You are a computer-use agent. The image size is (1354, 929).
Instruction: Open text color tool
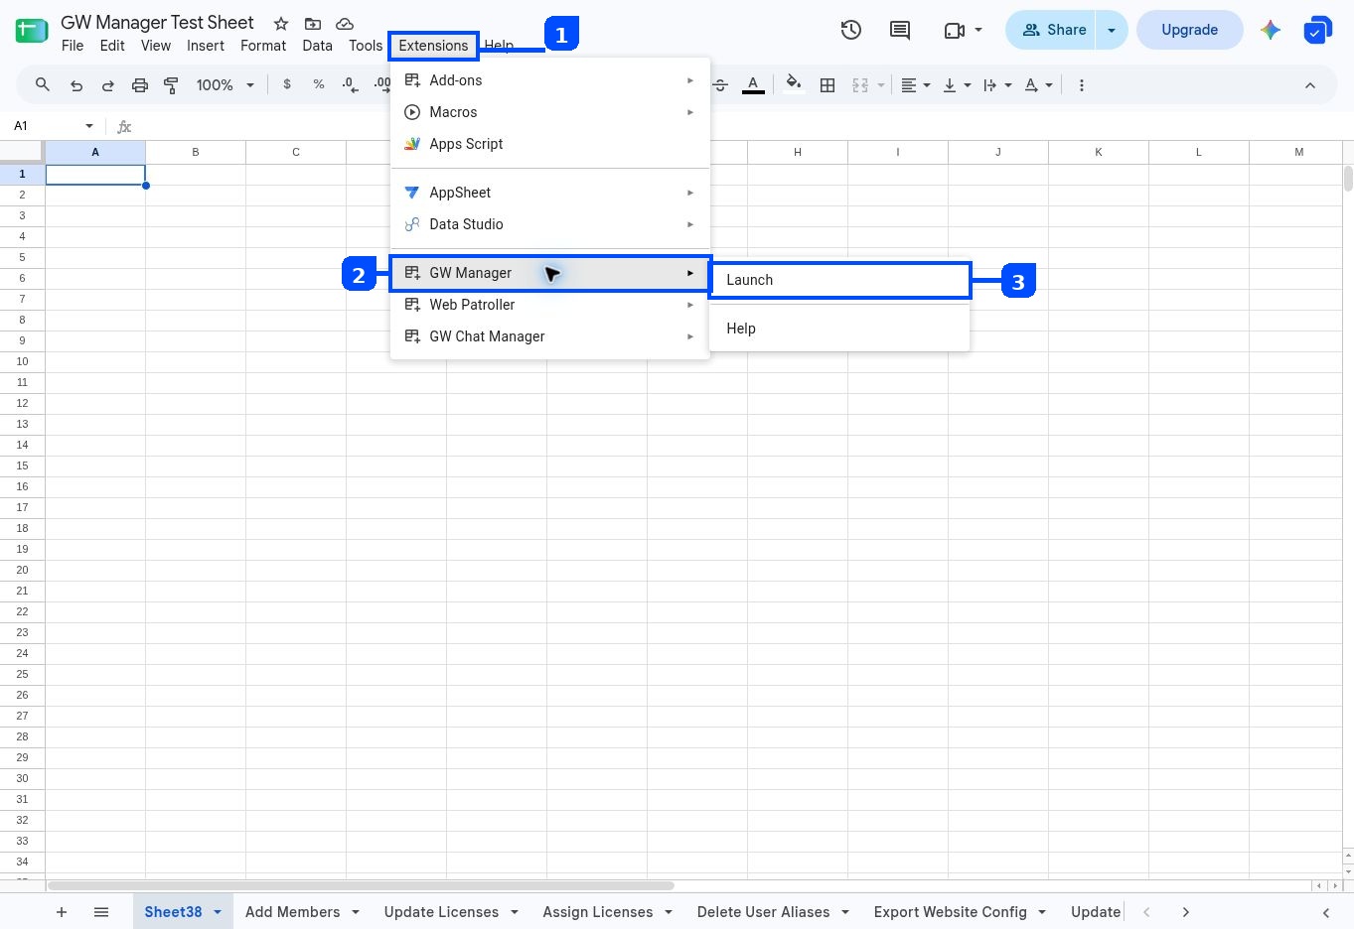(x=753, y=85)
